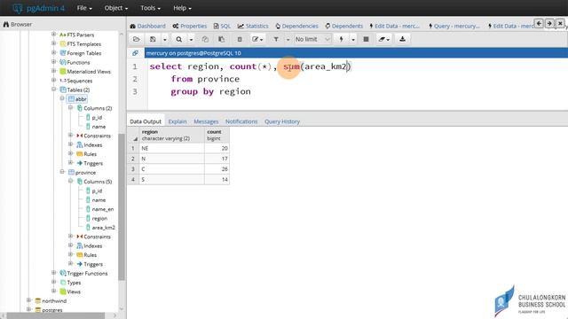The height and width of the screenshot is (319, 568).
Task: Select the area_km2 column in tree
Action: click(x=103, y=228)
